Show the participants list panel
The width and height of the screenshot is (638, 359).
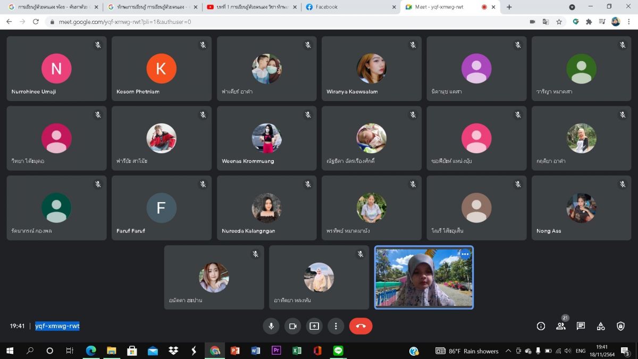click(560, 326)
